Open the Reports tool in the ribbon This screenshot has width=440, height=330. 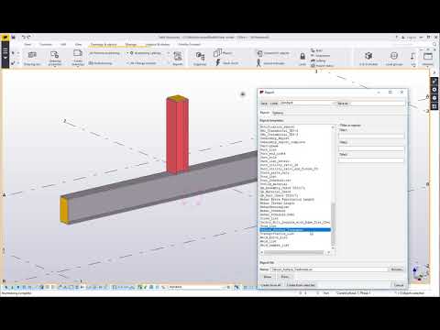(x=178, y=58)
